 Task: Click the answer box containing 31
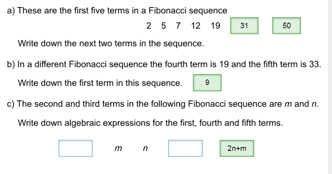click(x=244, y=26)
